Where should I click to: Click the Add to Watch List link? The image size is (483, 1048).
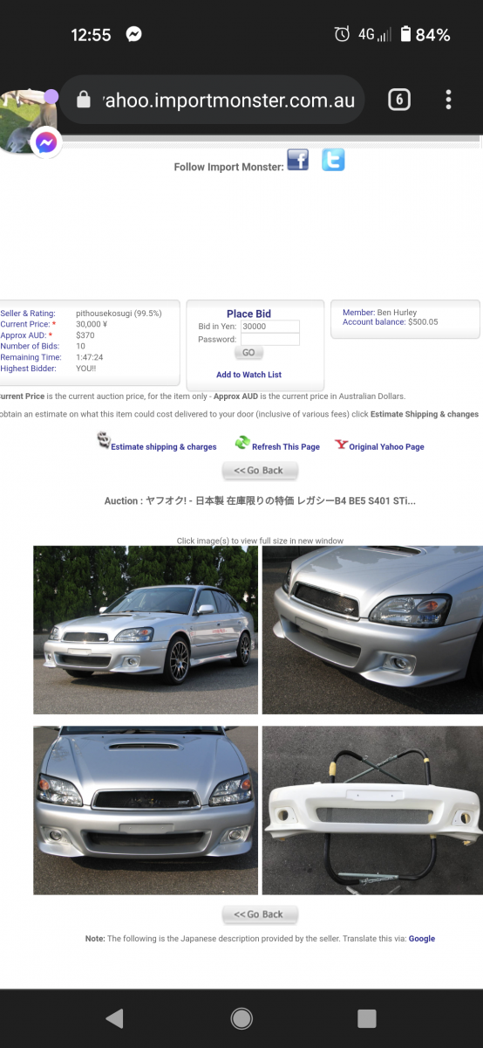pos(248,375)
